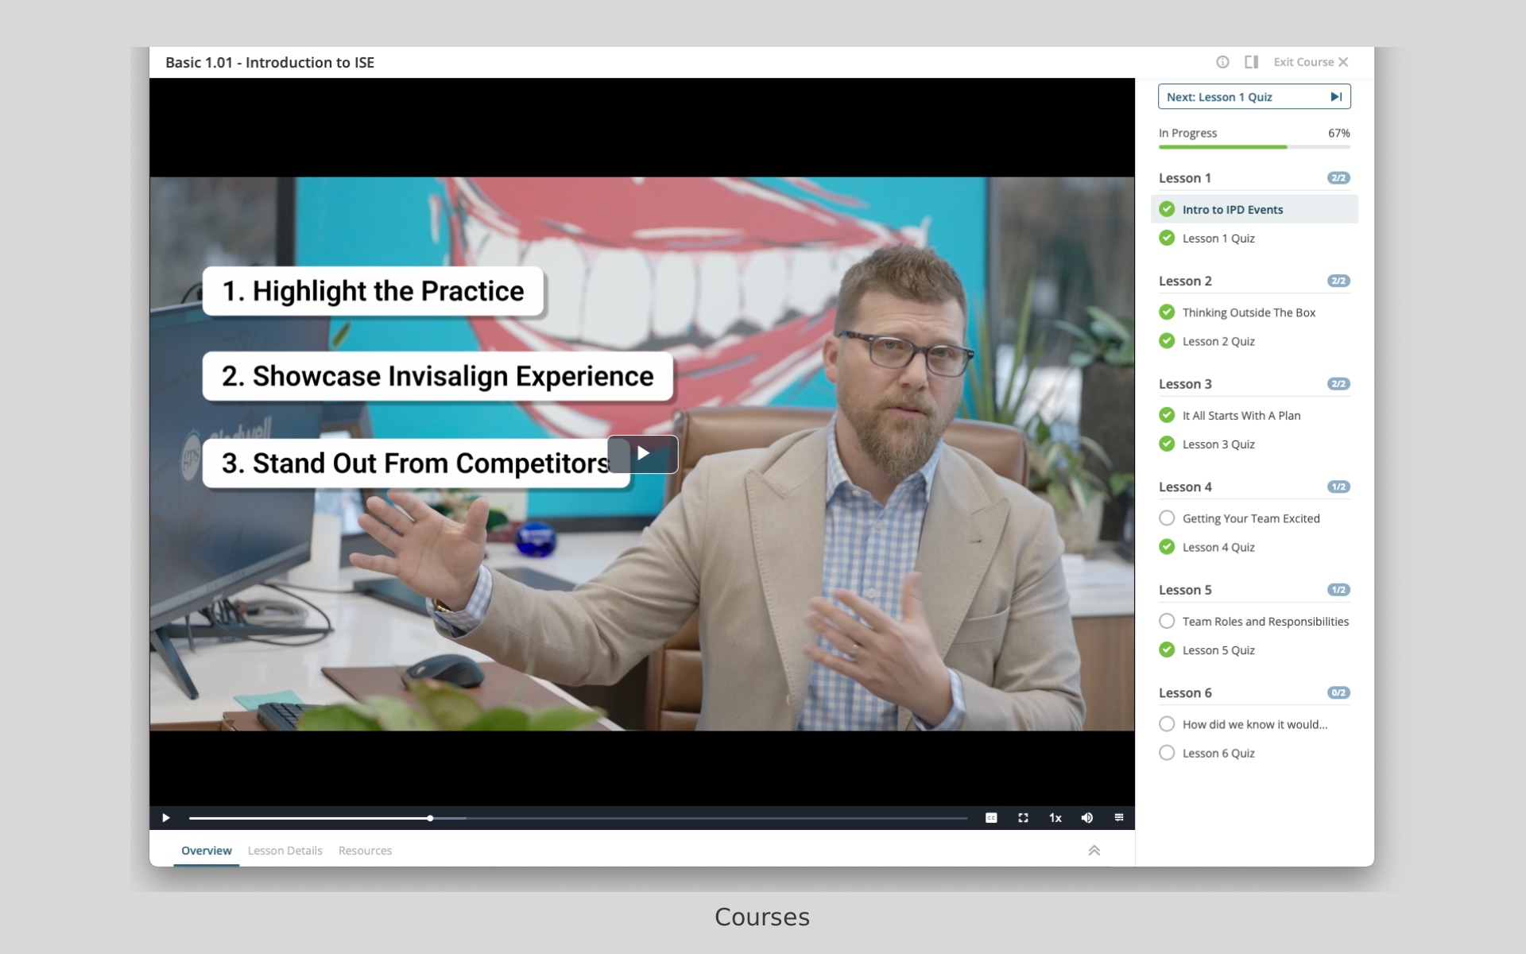Skip to next using the next-lesson arrow icon

coord(1336,97)
